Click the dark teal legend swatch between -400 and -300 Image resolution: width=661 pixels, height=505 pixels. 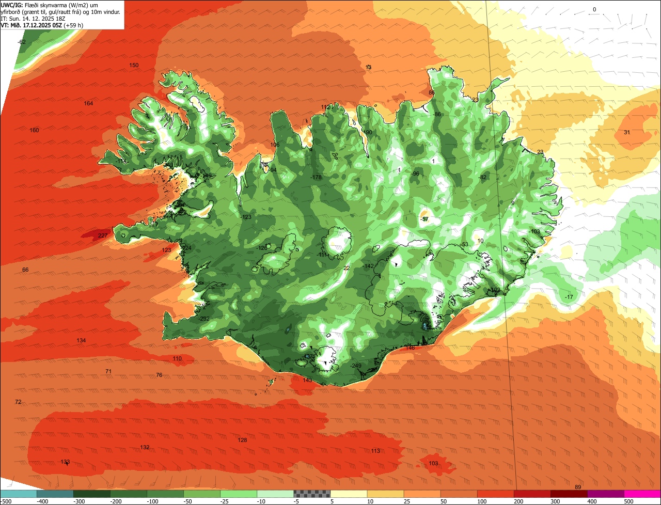pos(55,494)
